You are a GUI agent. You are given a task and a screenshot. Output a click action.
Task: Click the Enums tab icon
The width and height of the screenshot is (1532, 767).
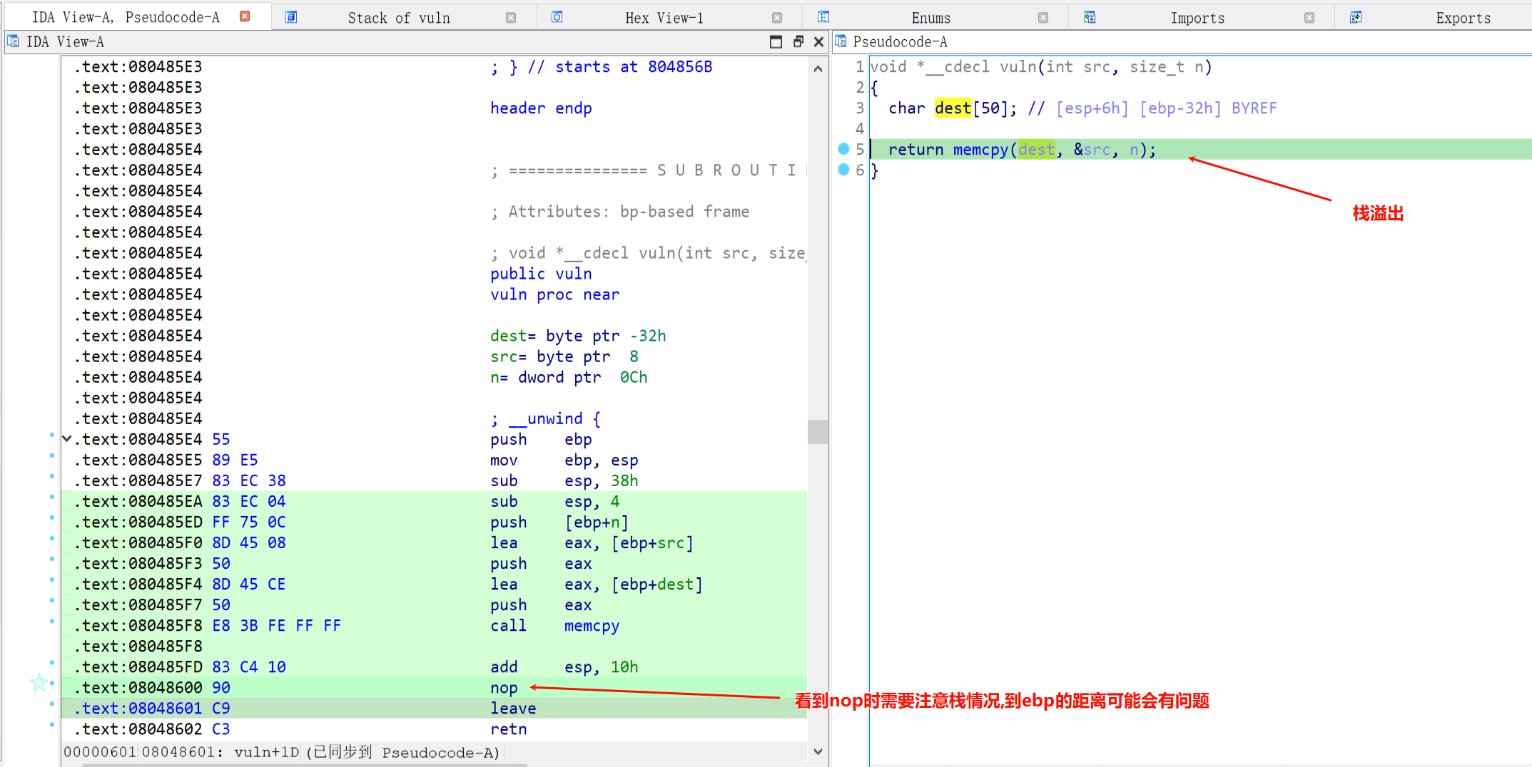click(x=823, y=17)
